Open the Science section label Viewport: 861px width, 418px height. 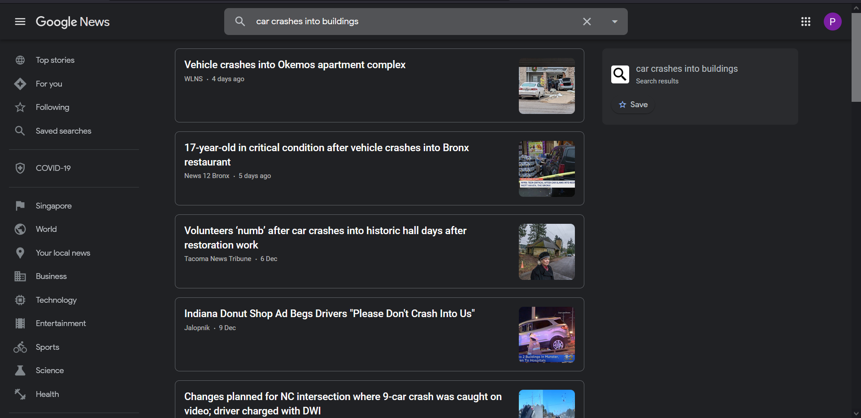pos(50,370)
